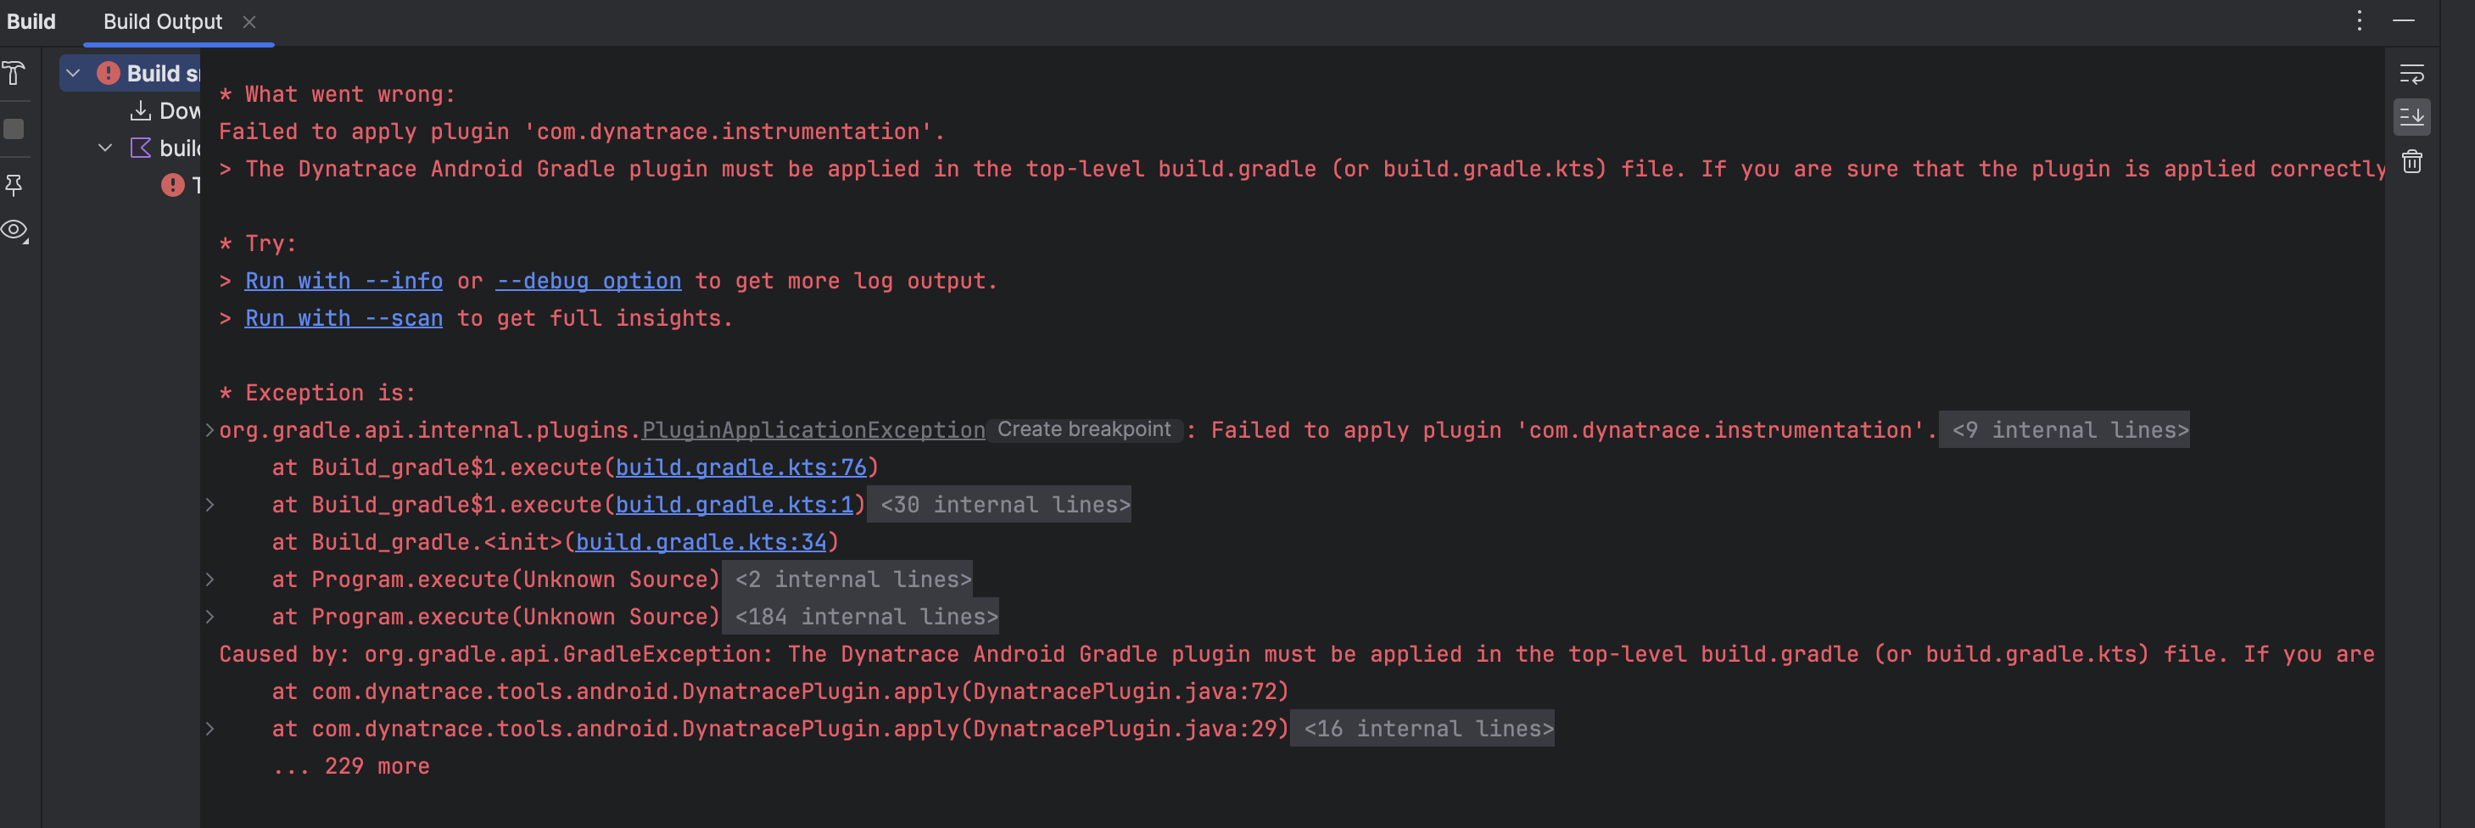Open the three-dot options menu

click(x=2359, y=21)
